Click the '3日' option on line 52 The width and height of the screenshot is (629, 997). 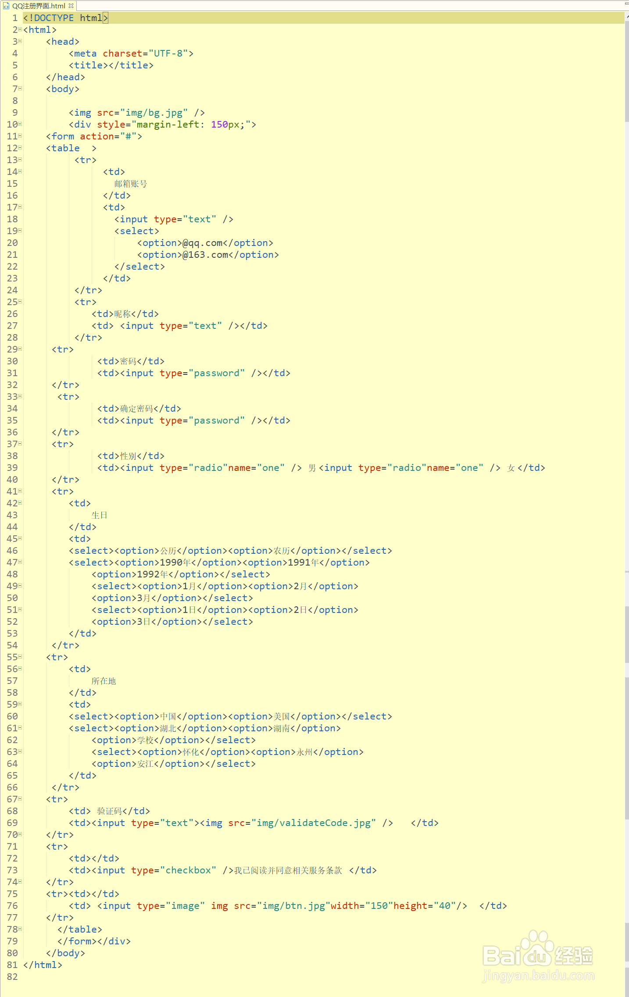pos(172,621)
